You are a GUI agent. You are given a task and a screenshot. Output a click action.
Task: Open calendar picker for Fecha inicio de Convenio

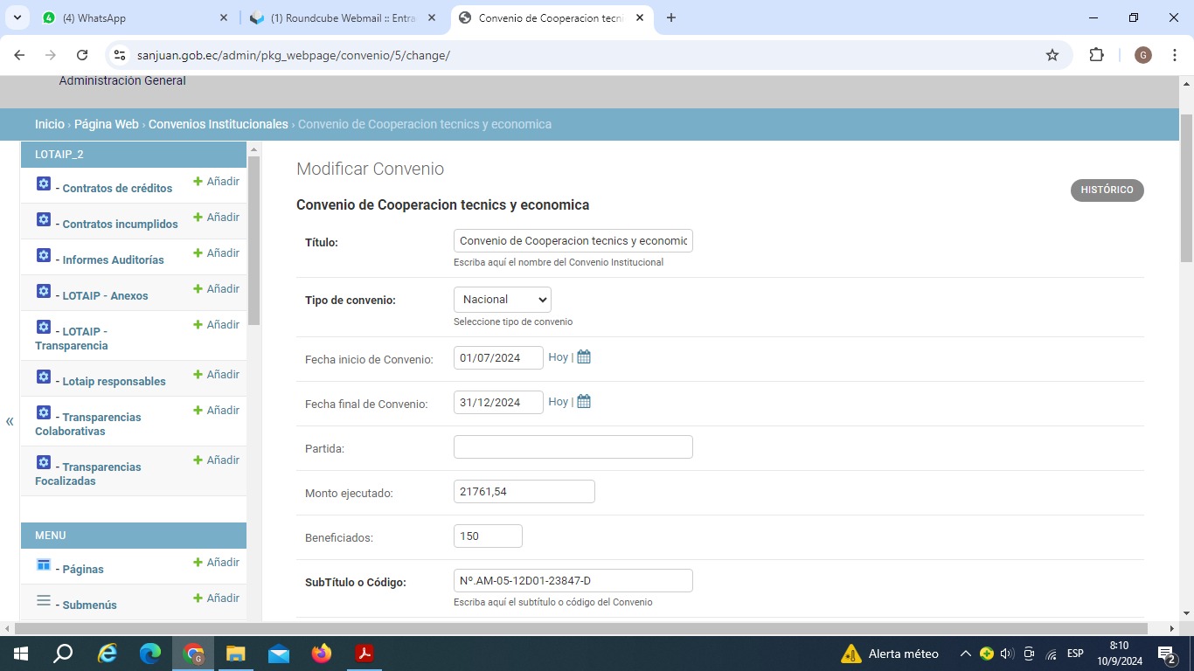584,357
